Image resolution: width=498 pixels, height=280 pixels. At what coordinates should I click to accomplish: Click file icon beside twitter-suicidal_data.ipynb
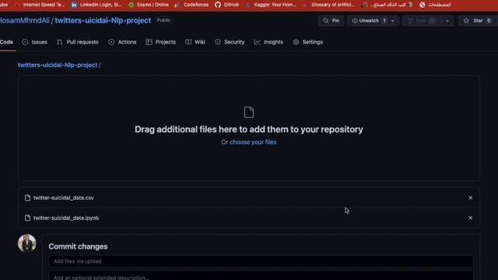(28, 218)
